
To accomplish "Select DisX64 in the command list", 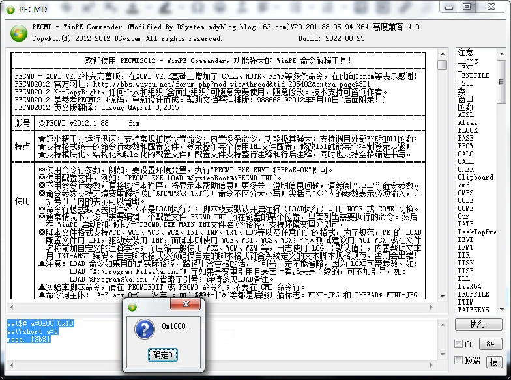I will coord(469,286).
